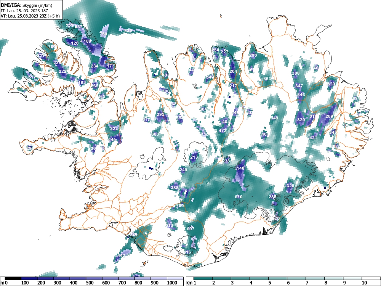The image size is (381, 286).
Task: Click the visibility value 442 near the south coast
Action: [x=121, y=255]
